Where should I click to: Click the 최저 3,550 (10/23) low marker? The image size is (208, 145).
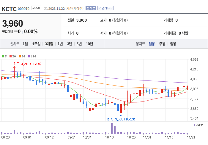click(x=121, y=119)
